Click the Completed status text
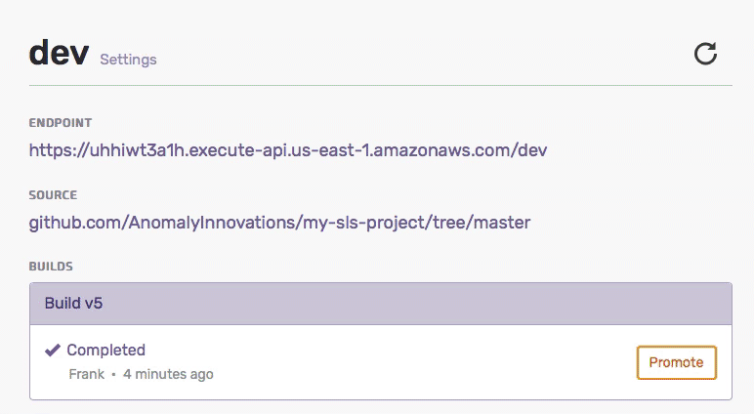Image resolution: width=754 pixels, height=414 pixels. click(x=105, y=350)
